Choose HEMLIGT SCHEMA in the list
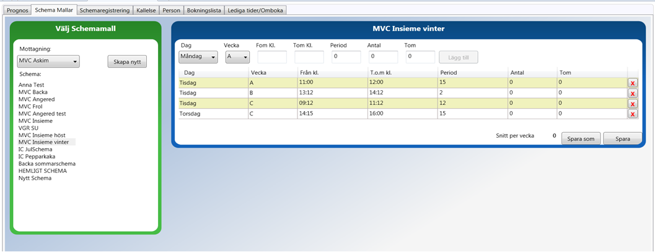Image resolution: width=655 pixels, height=252 pixels. [43, 170]
